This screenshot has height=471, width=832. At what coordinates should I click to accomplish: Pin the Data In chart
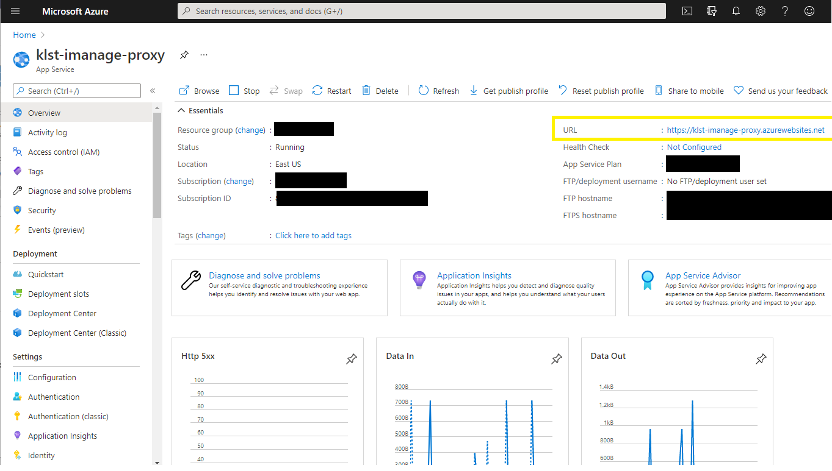point(557,359)
